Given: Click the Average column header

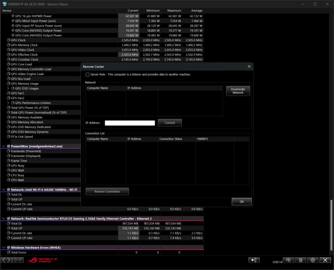Looking at the screenshot, I should point(193,10).
